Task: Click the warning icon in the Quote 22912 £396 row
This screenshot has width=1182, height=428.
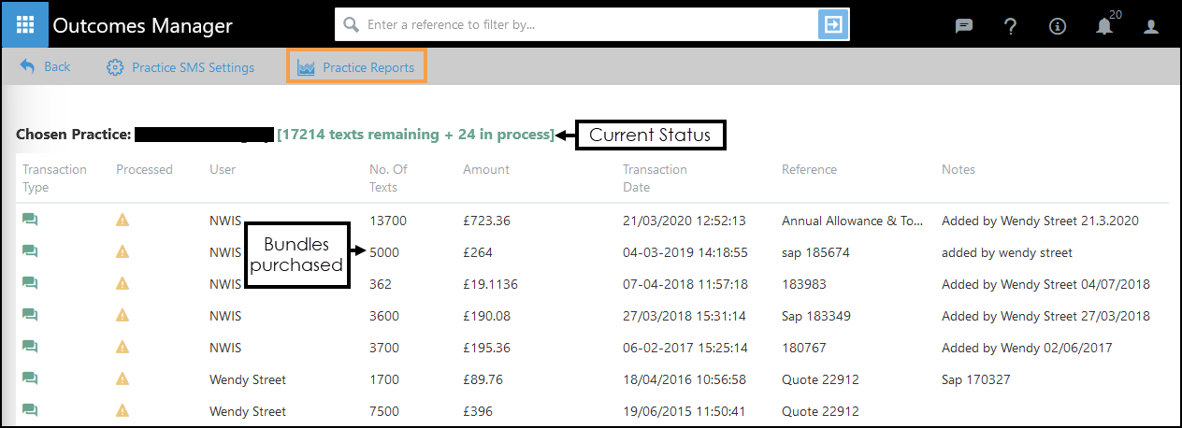Action: [123, 411]
